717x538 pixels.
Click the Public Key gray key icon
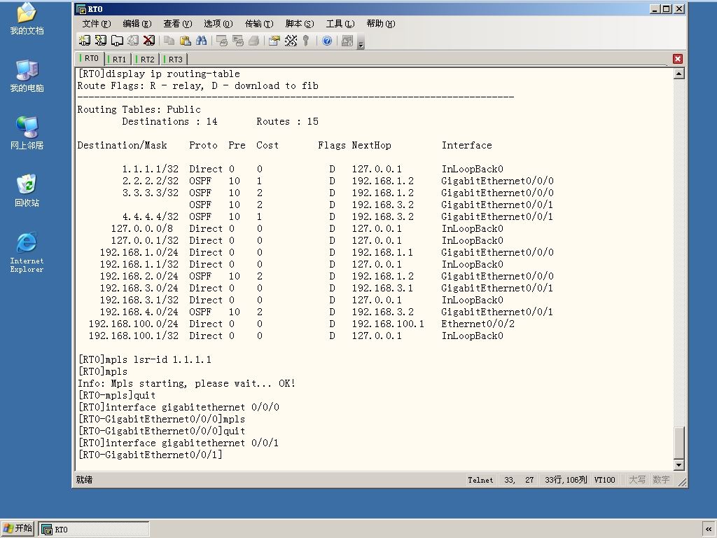tap(306, 41)
